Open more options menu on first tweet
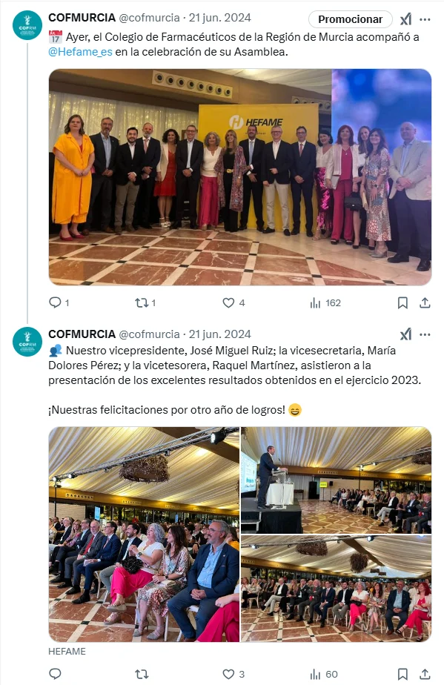Image resolution: width=444 pixels, height=685 pixels. (x=425, y=19)
